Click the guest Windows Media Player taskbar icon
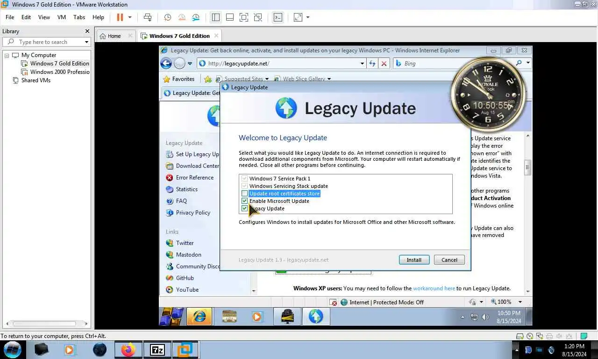The height and width of the screenshot is (359, 598). [x=256, y=316]
